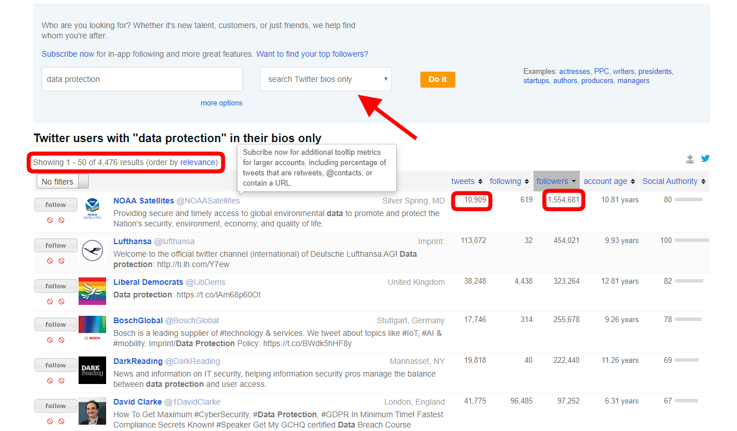Open the DarkReading profile name link
This screenshot has width=737, height=431.
click(x=138, y=361)
